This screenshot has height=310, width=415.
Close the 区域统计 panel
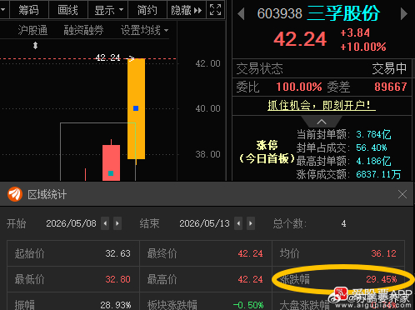402,194
